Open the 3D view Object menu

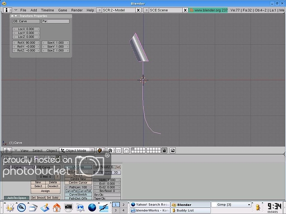coord(52,151)
